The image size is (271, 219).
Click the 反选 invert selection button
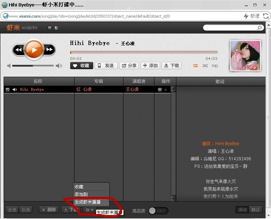point(26,210)
